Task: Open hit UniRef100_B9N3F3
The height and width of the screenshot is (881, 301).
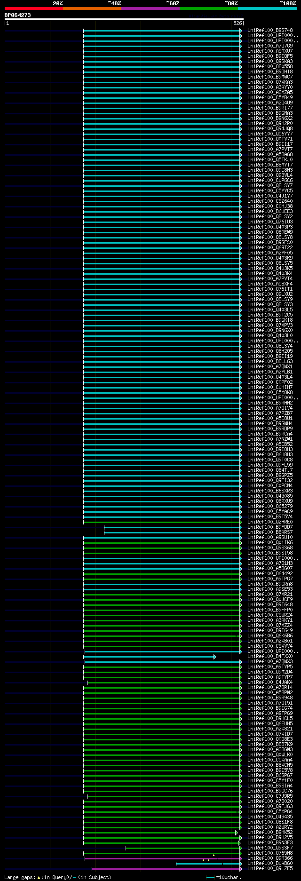Action: click(x=270, y=843)
